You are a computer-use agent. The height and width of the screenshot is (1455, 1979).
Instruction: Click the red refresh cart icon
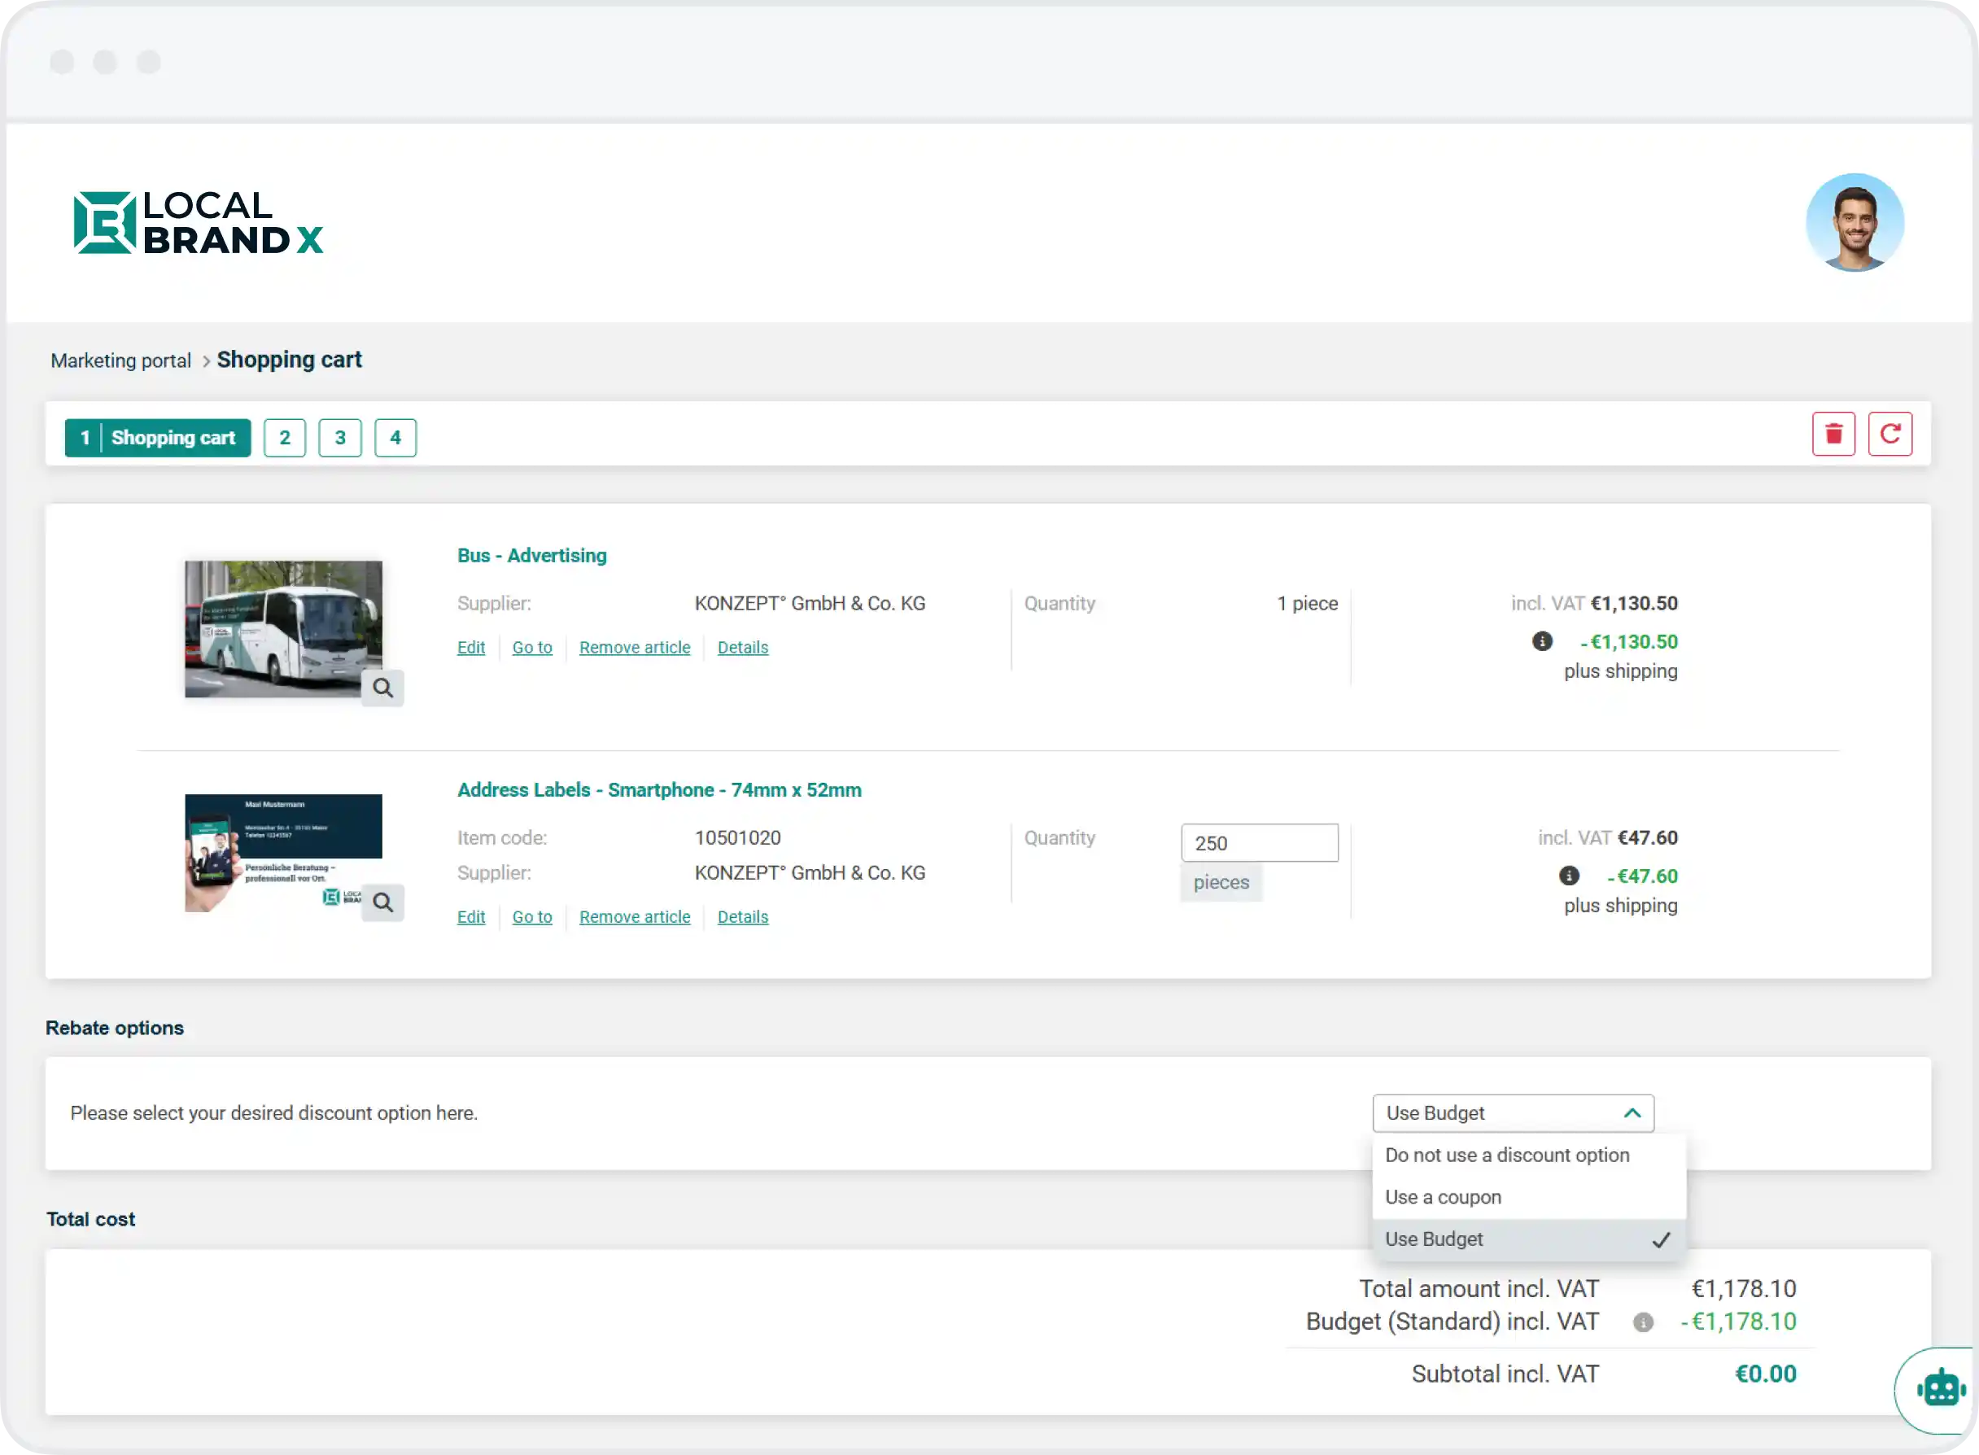pyautogui.click(x=1889, y=434)
